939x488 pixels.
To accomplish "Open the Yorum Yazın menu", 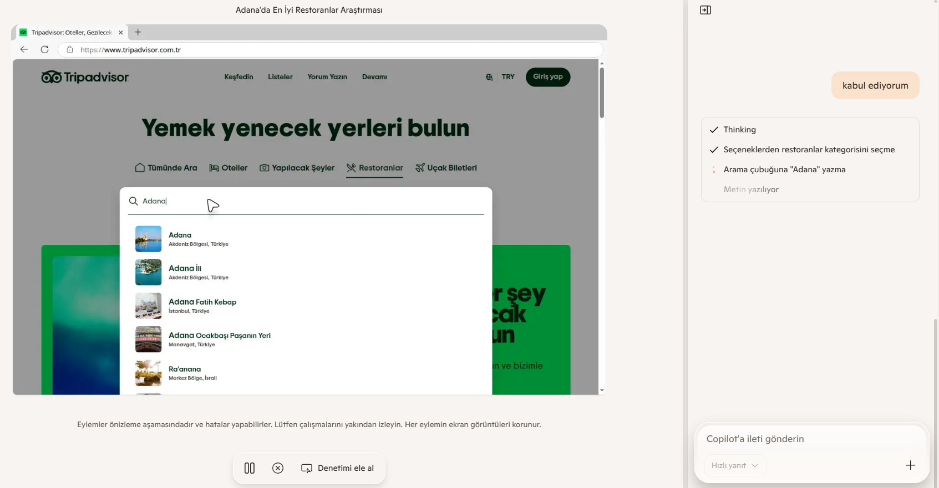I will (x=327, y=77).
